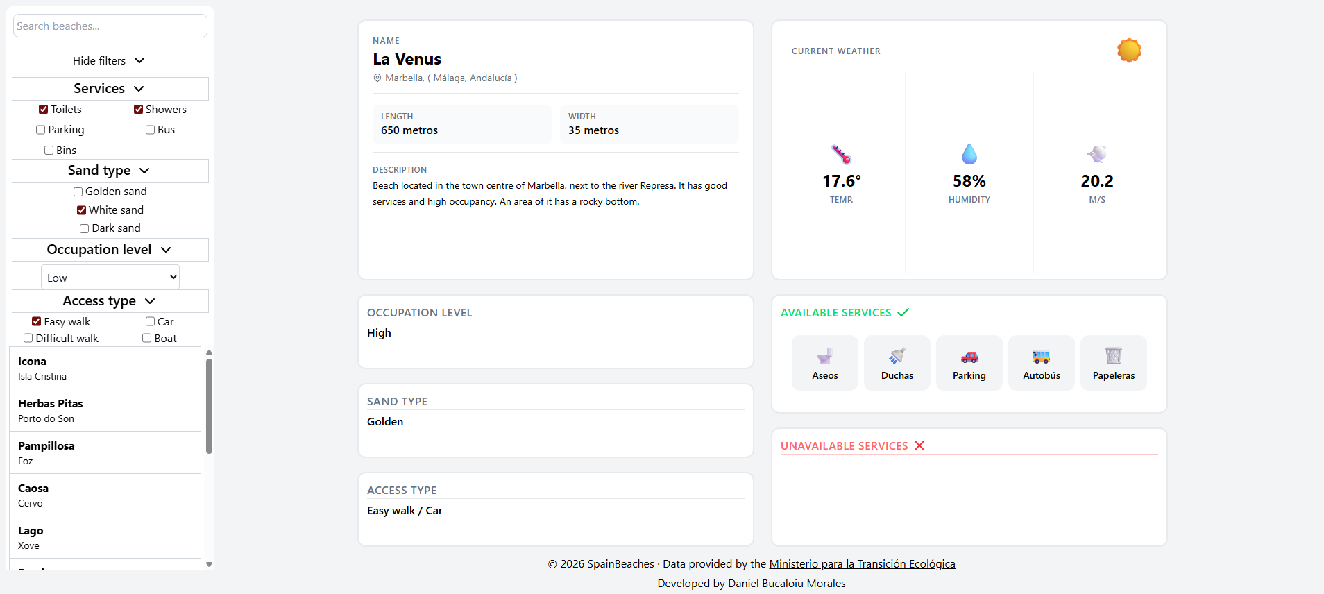Click the Autobús bus service icon
The height and width of the screenshot is (594, 1324).
1041,357
